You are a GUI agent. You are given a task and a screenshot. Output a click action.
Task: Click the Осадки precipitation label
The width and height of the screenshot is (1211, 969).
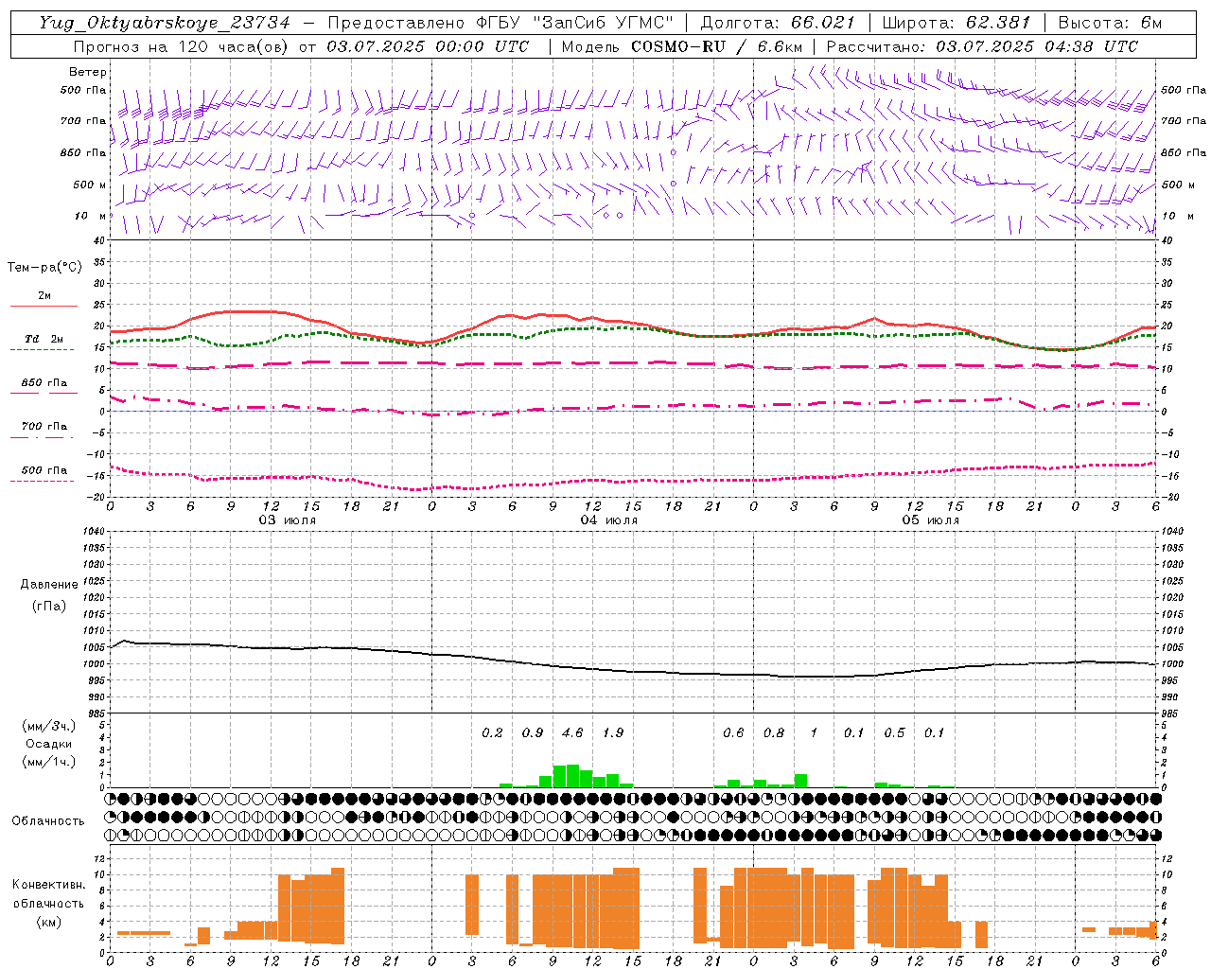[49, 744]
